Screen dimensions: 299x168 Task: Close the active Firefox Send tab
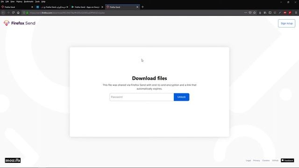(x=137, y=7)
